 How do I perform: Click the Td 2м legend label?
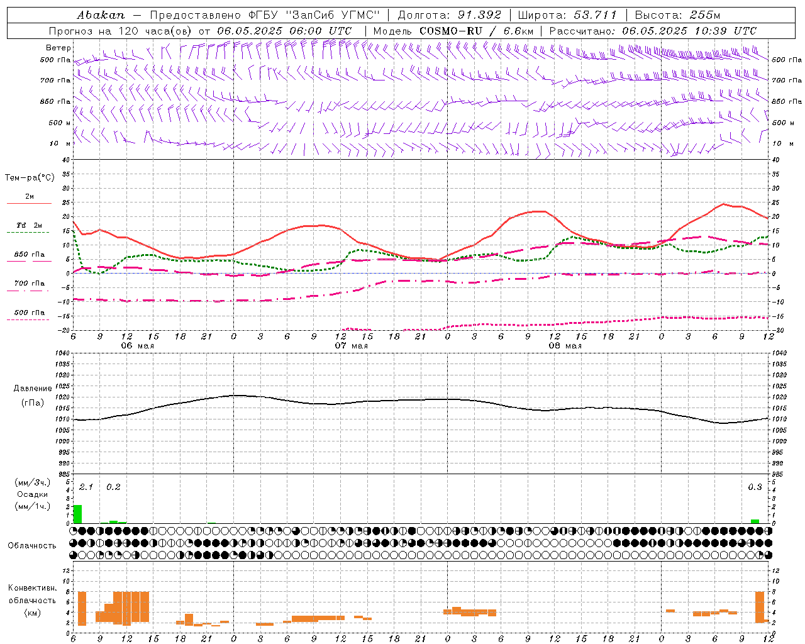click(x=30, y=225)
